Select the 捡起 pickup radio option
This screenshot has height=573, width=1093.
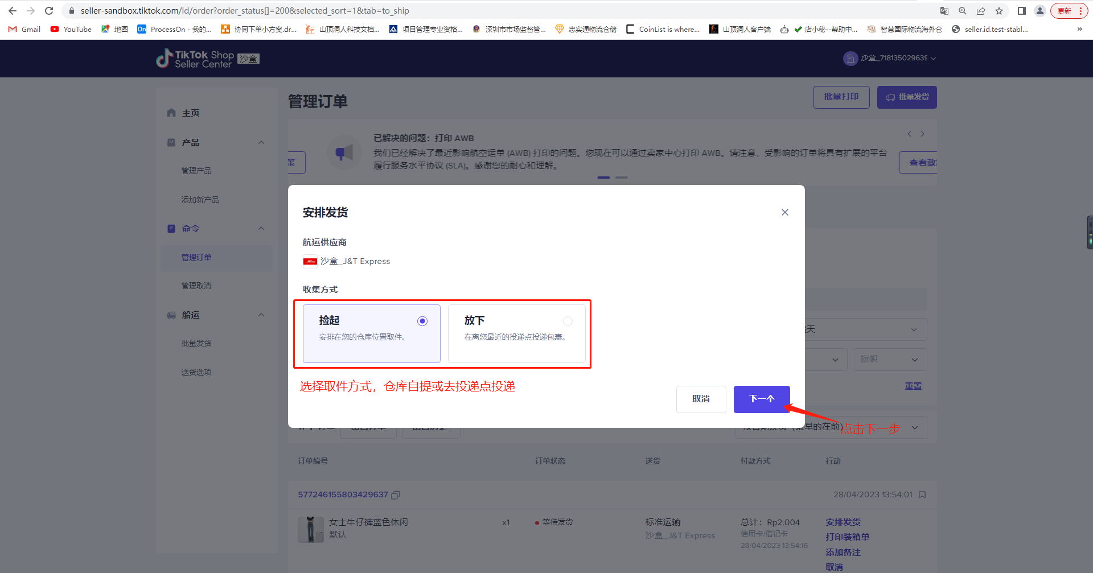click(x=422, y=321)
